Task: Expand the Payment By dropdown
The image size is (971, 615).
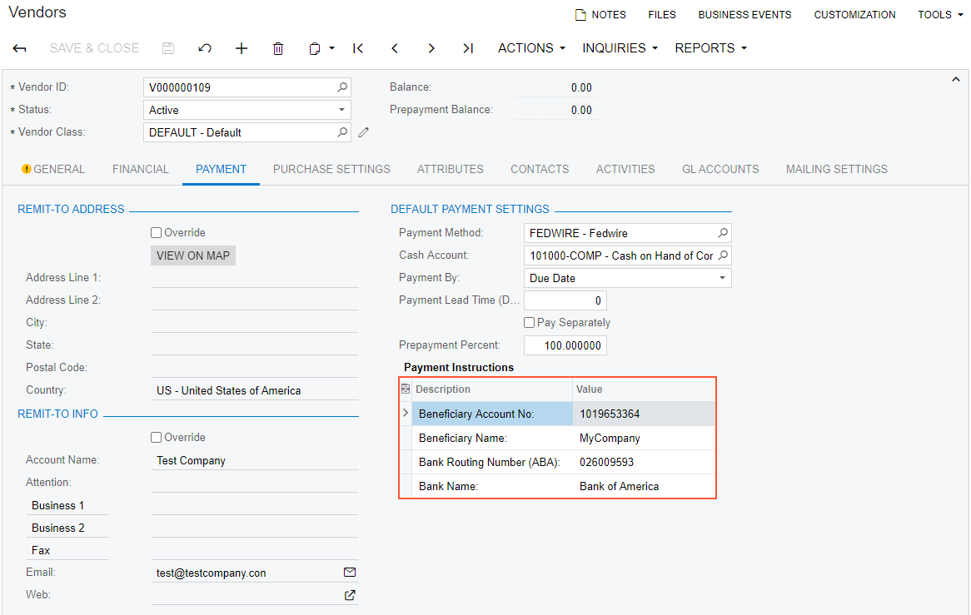Action: coord(628,278)
